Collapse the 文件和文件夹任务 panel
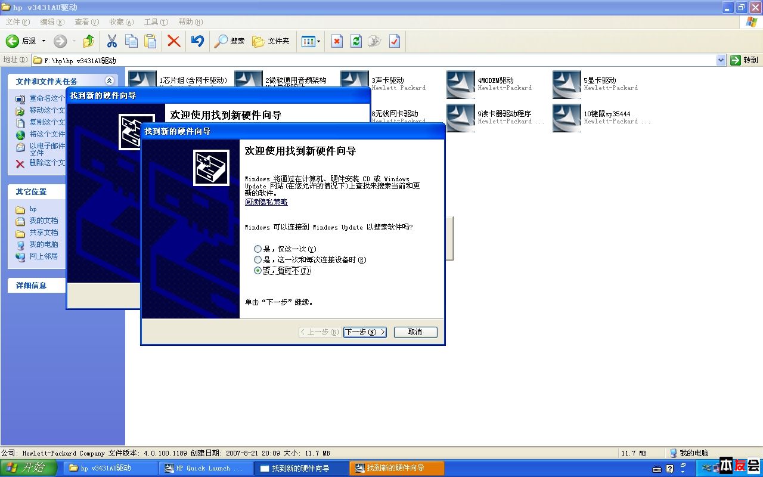This screenshot has width=763, height=477. tap(109, 81)
